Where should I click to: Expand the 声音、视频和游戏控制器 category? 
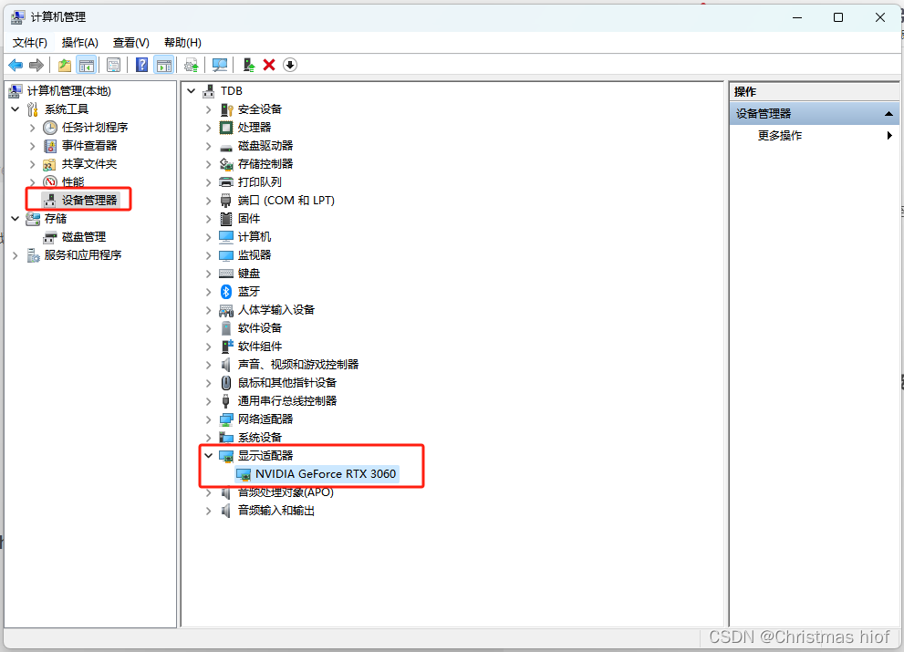[209, 365]
